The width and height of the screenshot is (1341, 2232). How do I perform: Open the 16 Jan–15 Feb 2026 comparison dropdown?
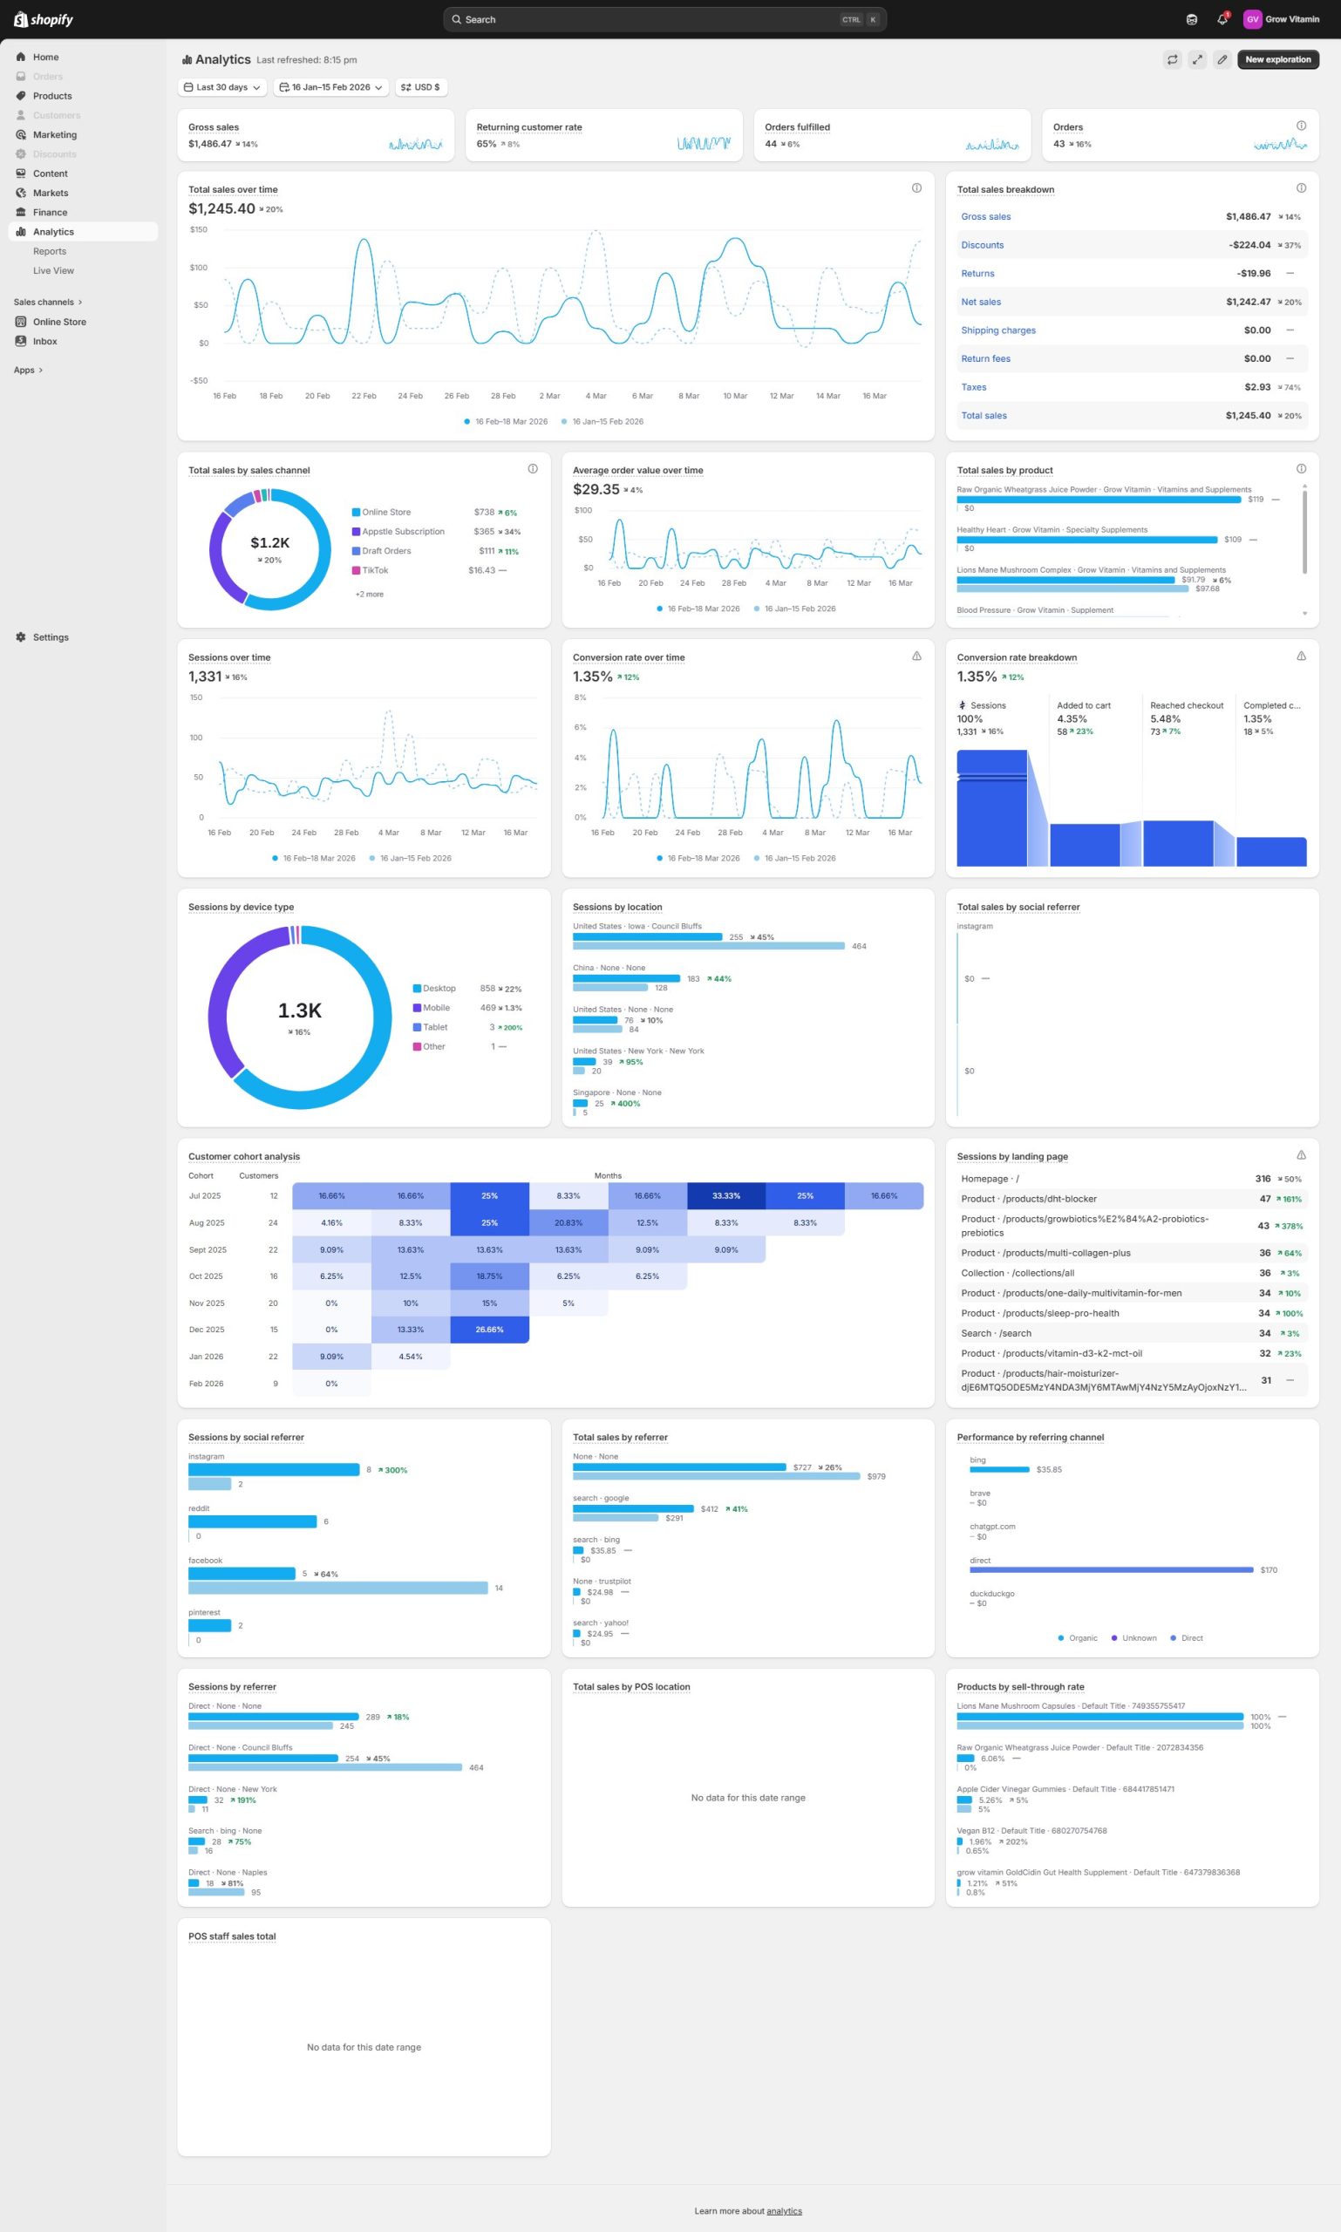(x=330, y=88)
